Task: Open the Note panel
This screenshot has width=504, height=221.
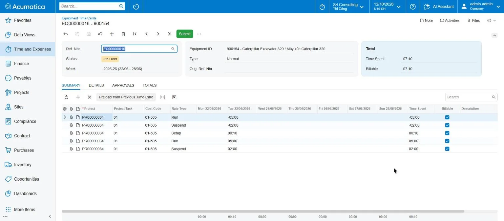Action: 426,20
